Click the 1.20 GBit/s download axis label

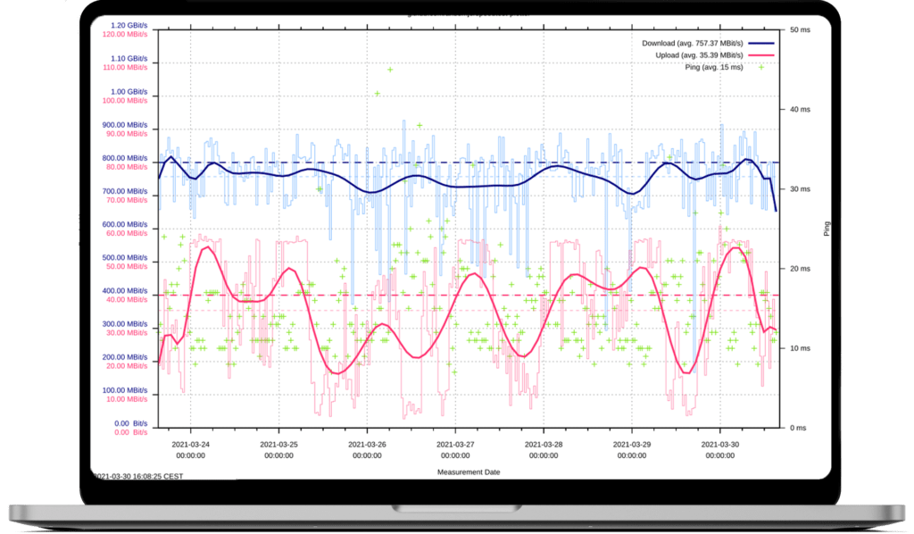(129, 26)
